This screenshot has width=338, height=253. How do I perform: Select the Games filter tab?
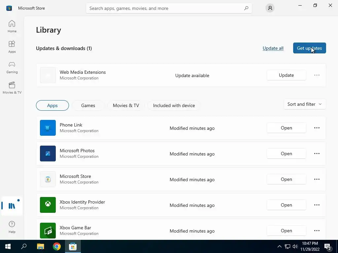pos(88,105)
